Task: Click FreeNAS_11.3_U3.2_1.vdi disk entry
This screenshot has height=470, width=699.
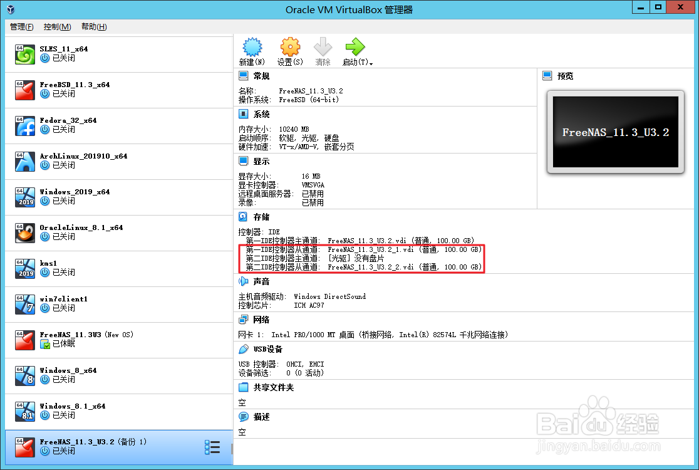Action: click(x=405, y=249)
